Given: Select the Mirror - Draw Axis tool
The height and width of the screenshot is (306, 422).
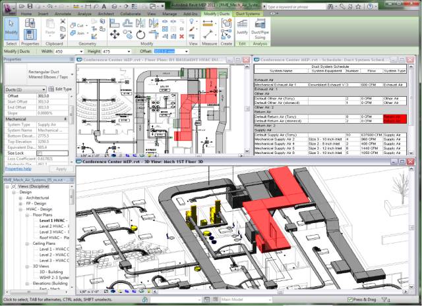Looking at the screenshot, I should pos(154,23).
